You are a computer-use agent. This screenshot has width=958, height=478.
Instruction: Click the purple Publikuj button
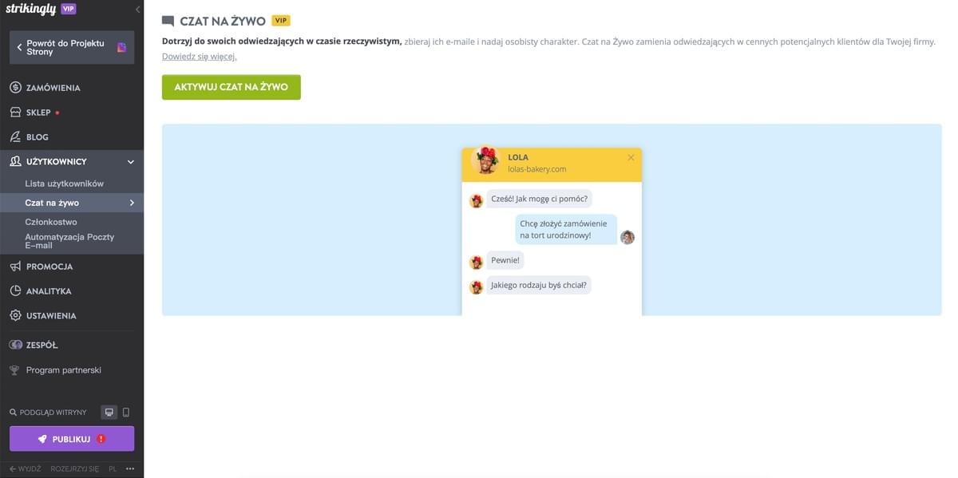click(x=72, y=439)
